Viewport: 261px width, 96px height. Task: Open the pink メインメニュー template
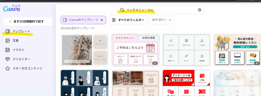coord(136,50)
